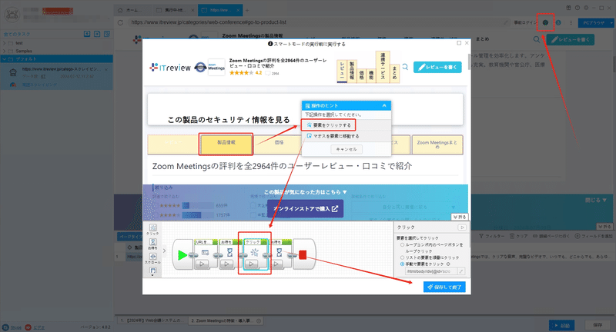Remove the itreview task with its x icon
Image resolution: width=616 pixels, height=332 pixels.
pyautogui.click(x=106, y=69)
